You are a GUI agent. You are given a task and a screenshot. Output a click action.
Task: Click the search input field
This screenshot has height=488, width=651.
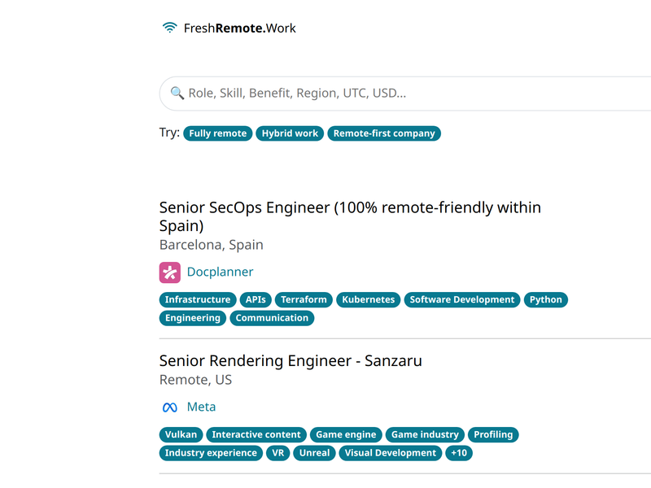click(x=366, y=94)
